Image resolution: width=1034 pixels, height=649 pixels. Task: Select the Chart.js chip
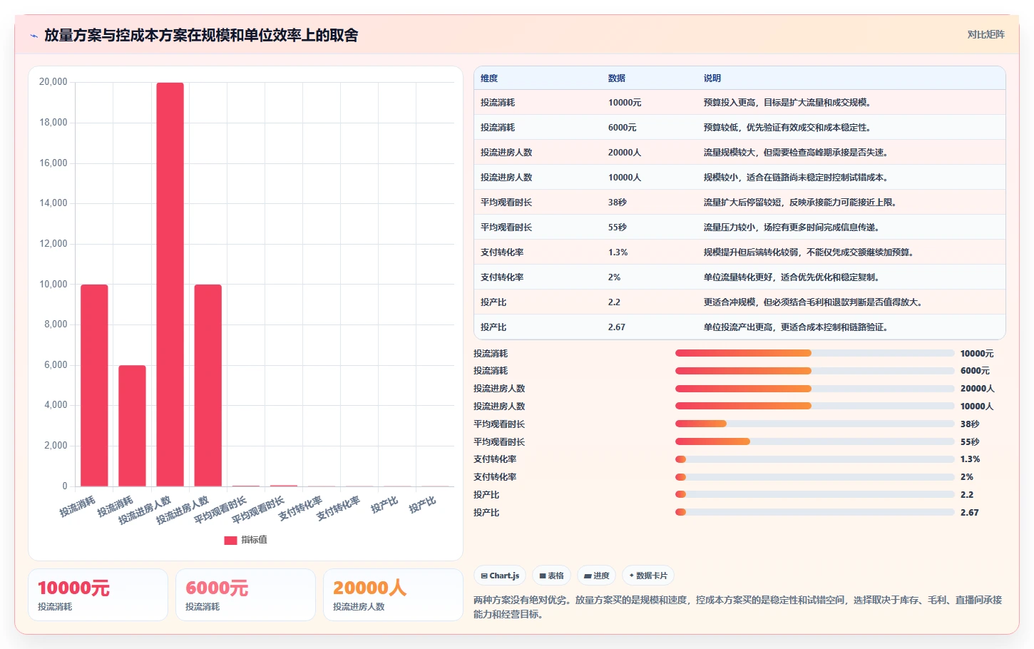click(500, 576)
